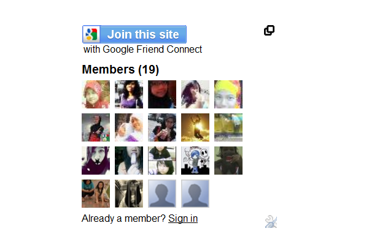Select the dark red-toned face avatar
377x250 pixels.
point(162,94)
